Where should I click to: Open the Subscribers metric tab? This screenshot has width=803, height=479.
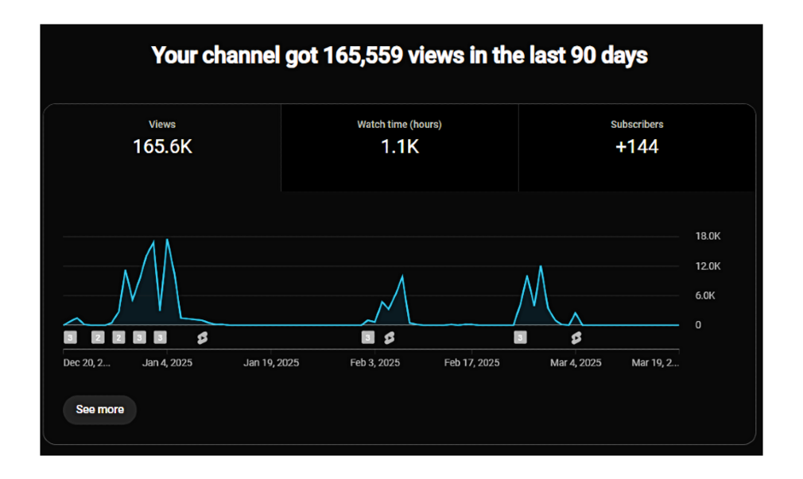point(637,148)
